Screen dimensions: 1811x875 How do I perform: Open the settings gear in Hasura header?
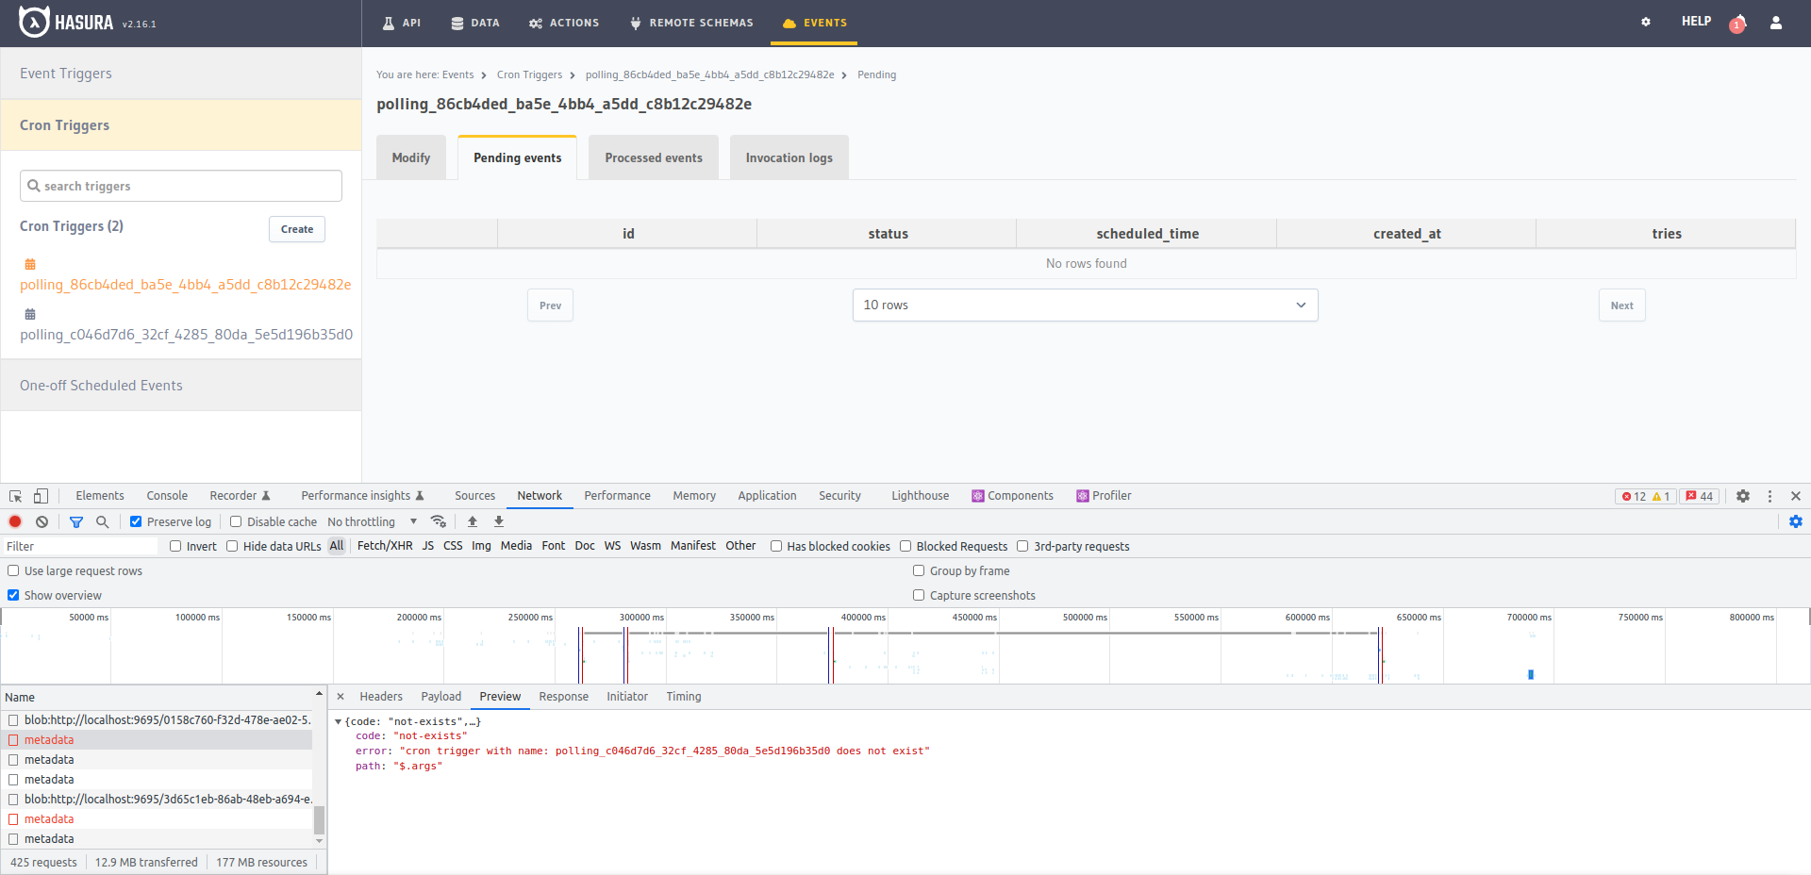pyautogui.click(x=1646, y=21)
